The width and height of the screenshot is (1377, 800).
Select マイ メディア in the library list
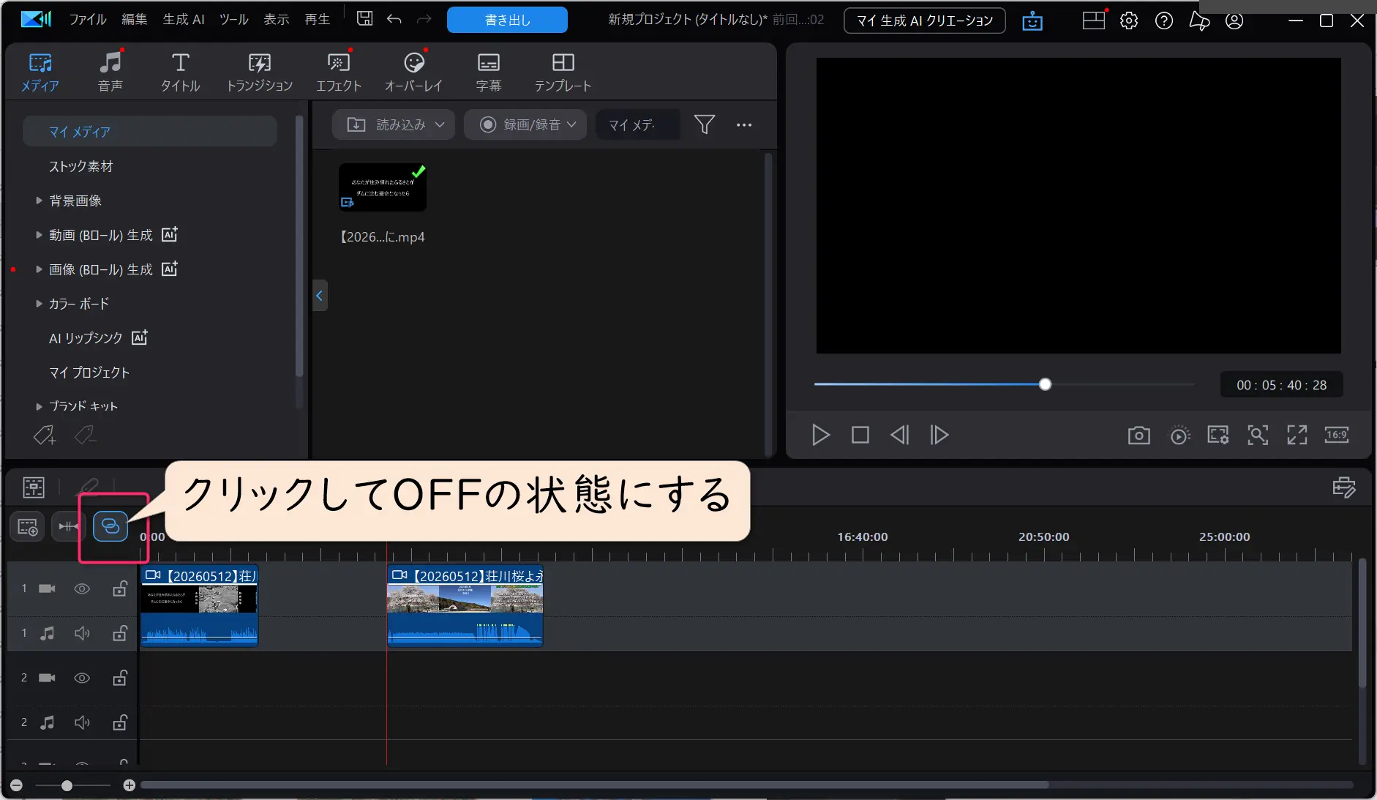coord(150,132)
